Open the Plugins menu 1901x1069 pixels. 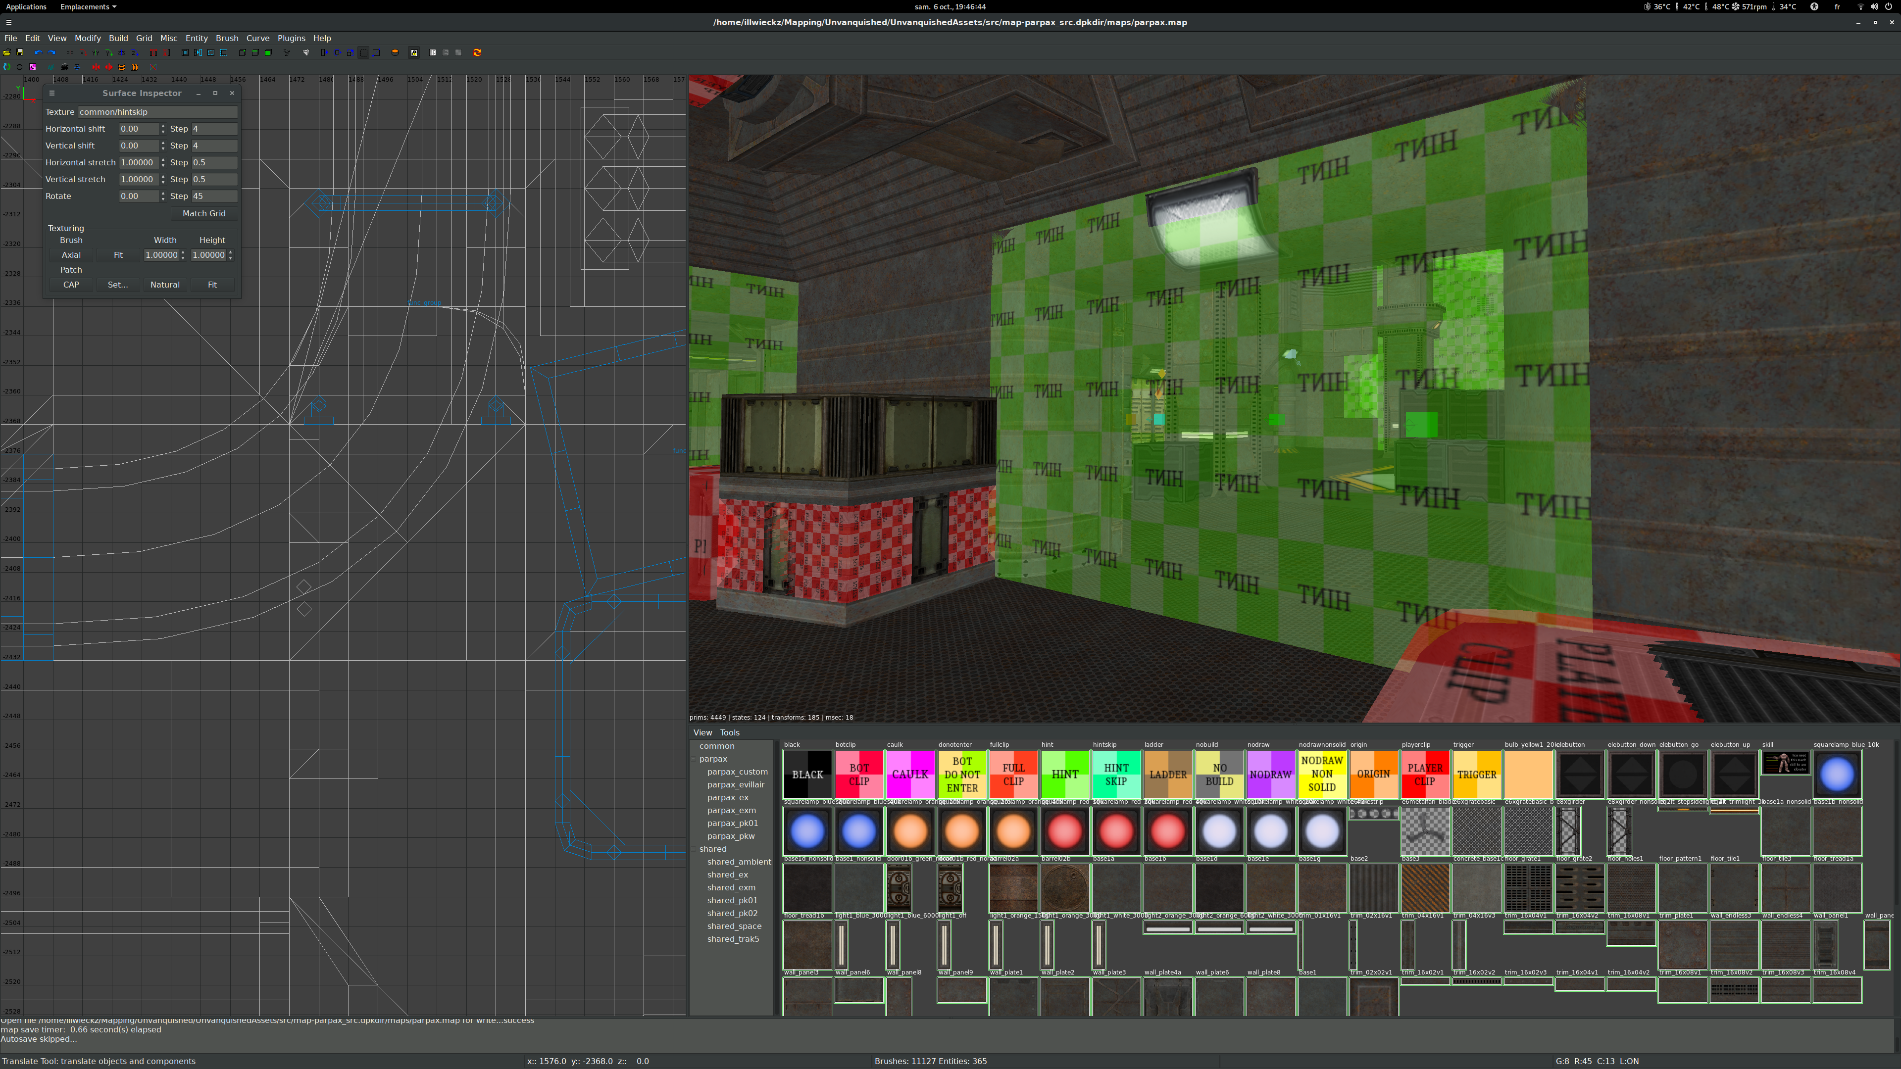tap(291, 39)
